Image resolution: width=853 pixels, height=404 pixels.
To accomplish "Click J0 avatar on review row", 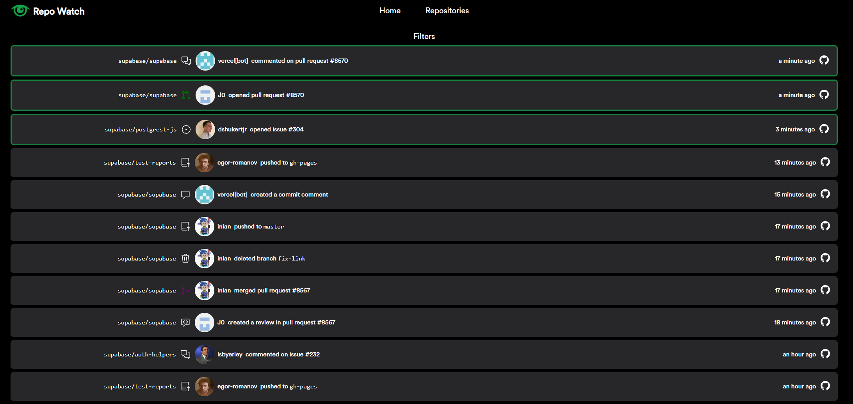I will coord(205,322).
